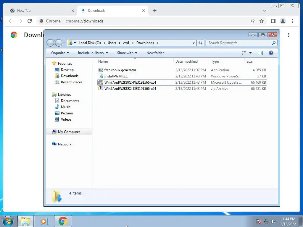The width and height of the screenshot is (303, 227).
Task: Open the Pictures library
Action: tap(67, 113)
